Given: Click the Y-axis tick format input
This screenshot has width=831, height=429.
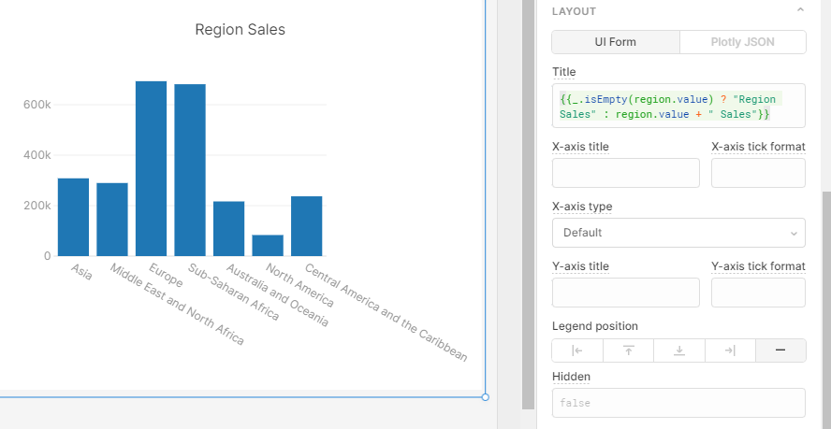Looking at the screenshot, I should point(758,293).
